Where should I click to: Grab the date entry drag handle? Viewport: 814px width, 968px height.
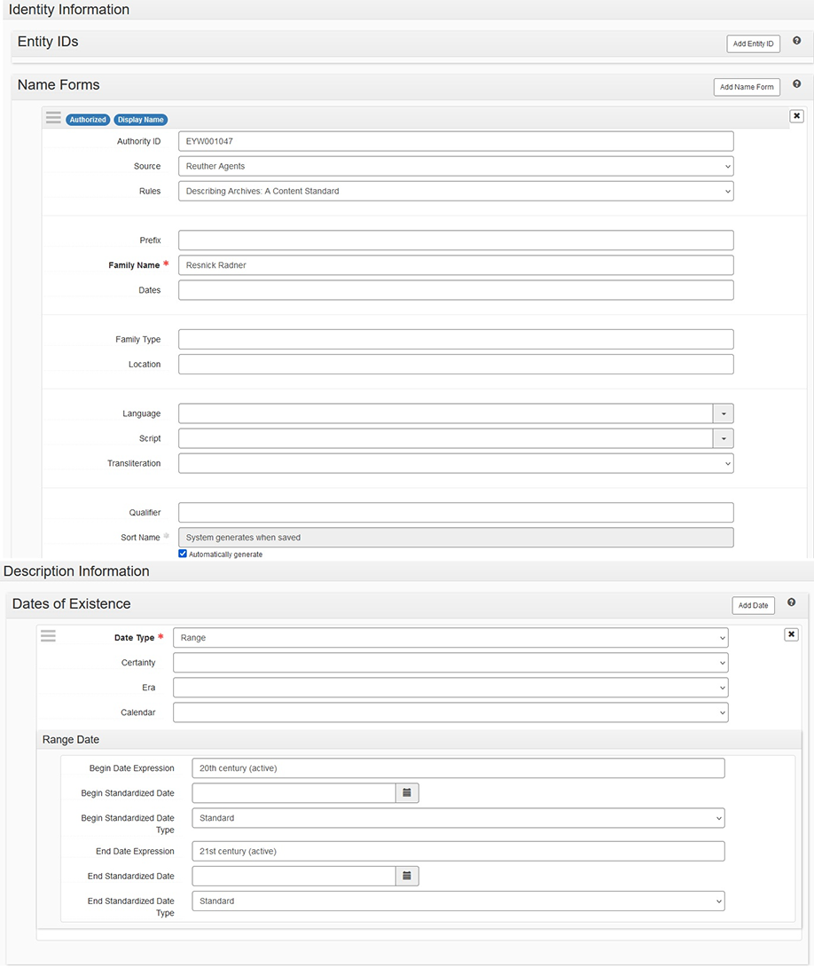coord(48,635)
